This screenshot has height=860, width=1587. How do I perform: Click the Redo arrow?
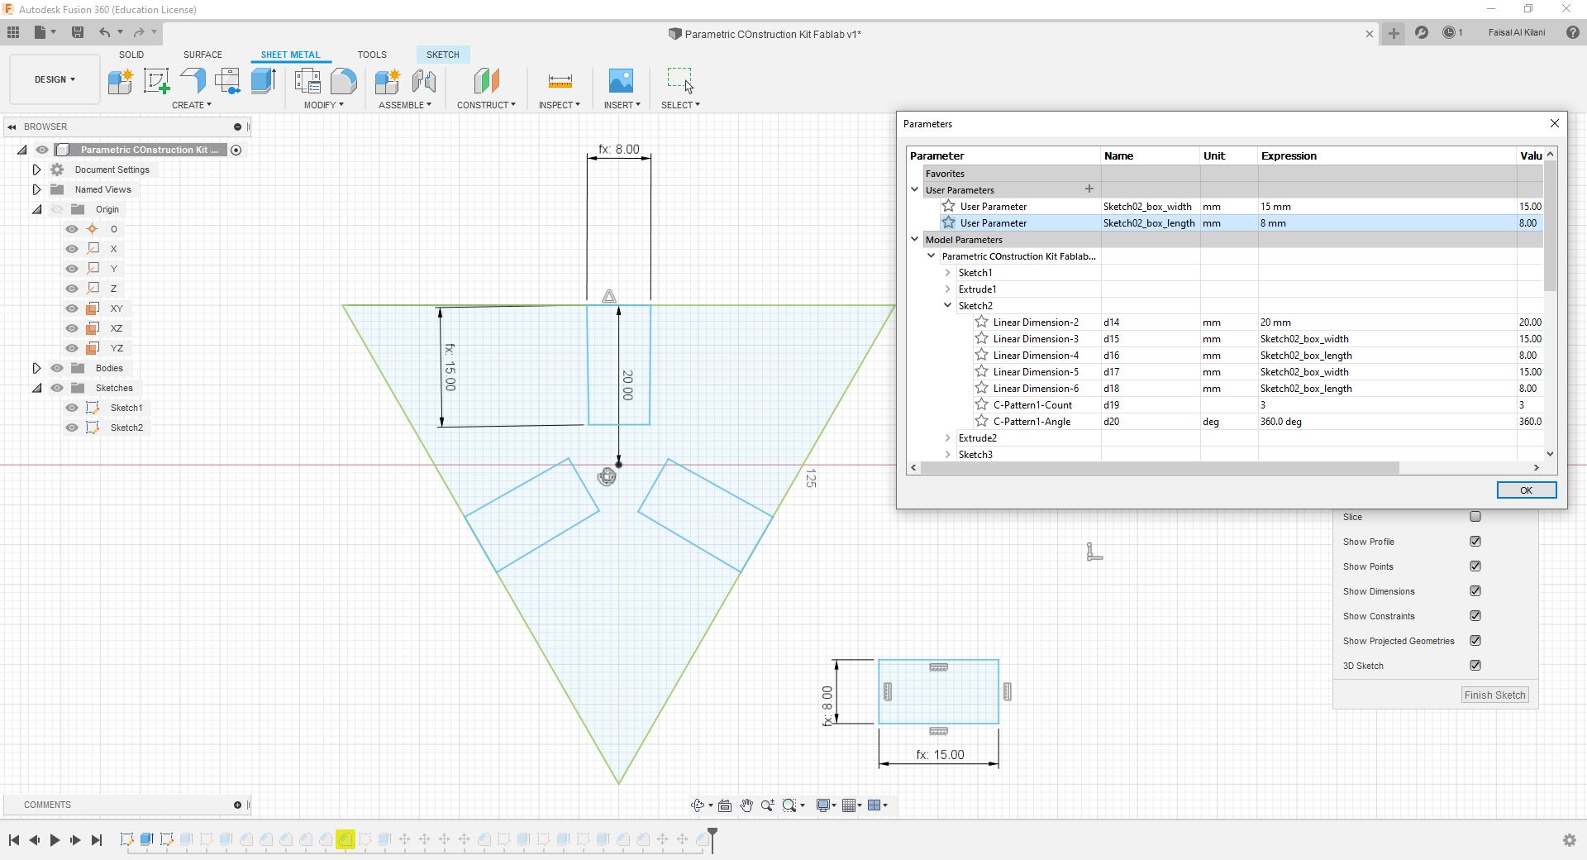coord(139,32)
